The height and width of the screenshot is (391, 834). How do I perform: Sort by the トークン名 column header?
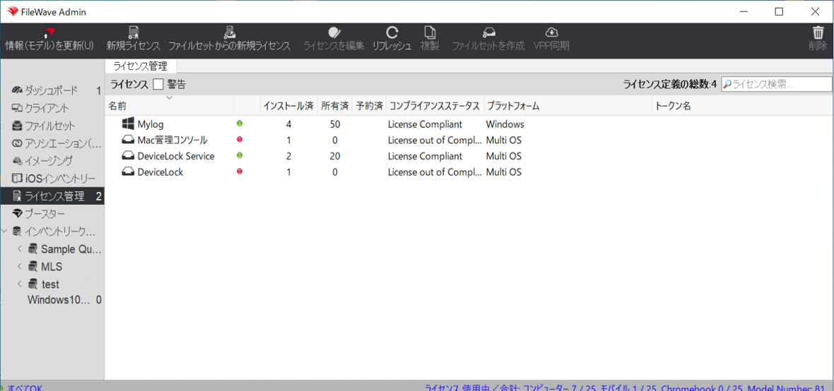pyautogui.click(x=743, y=107)
